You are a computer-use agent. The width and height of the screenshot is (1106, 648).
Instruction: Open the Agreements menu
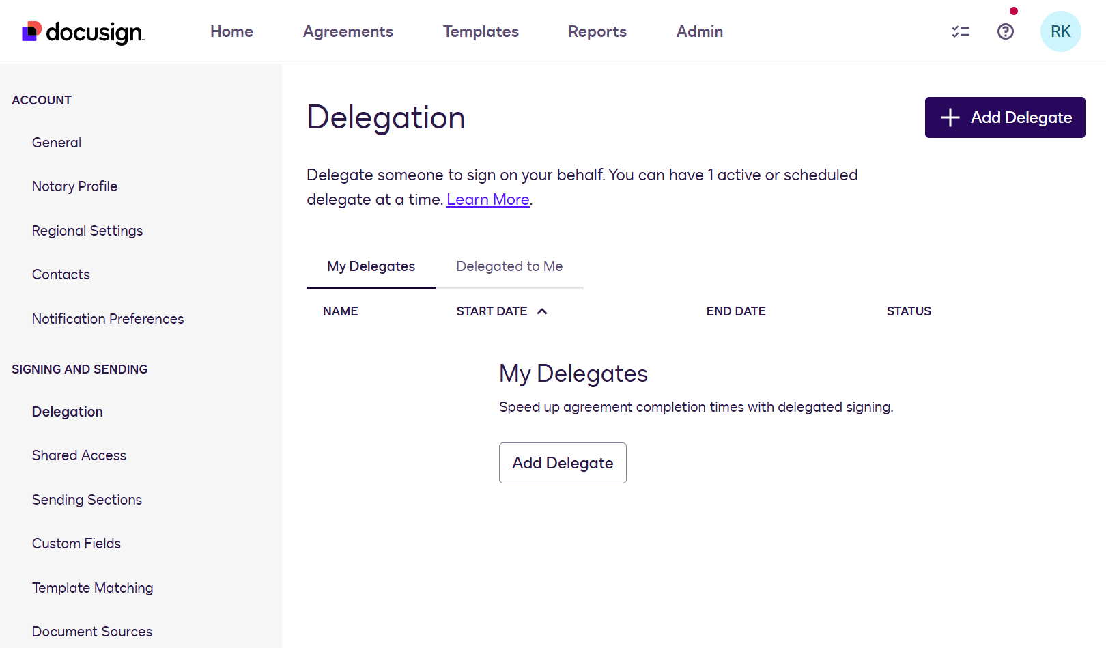click(x=348, y=31)
